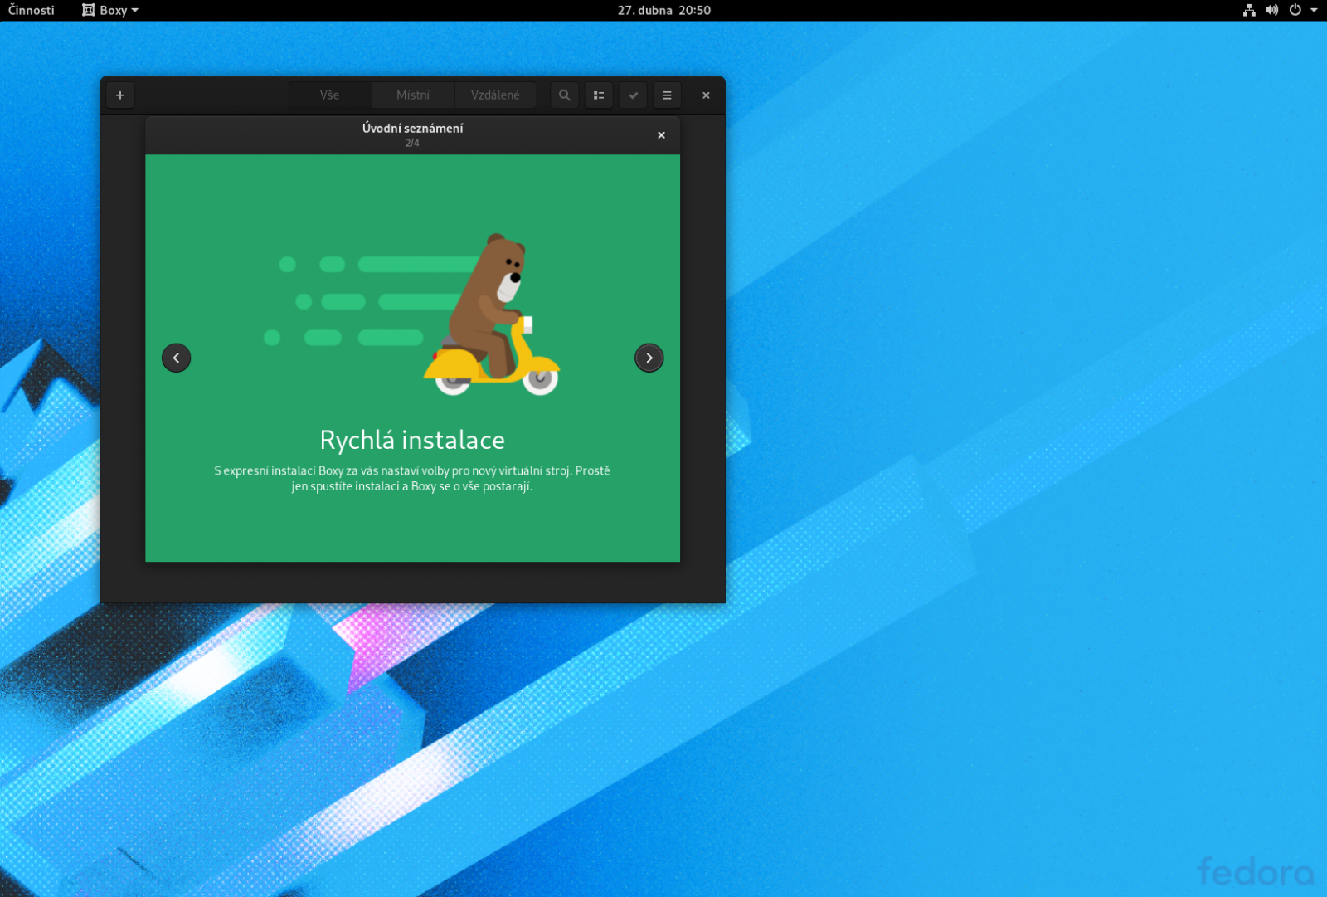Select the Místní filter tab

click(412, 95)
